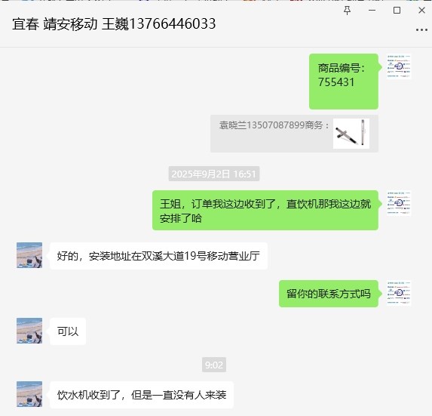Click contact avatar beside 可以 reply
The height and width of the screenshot is (416, 432).
tap(29, 331)
